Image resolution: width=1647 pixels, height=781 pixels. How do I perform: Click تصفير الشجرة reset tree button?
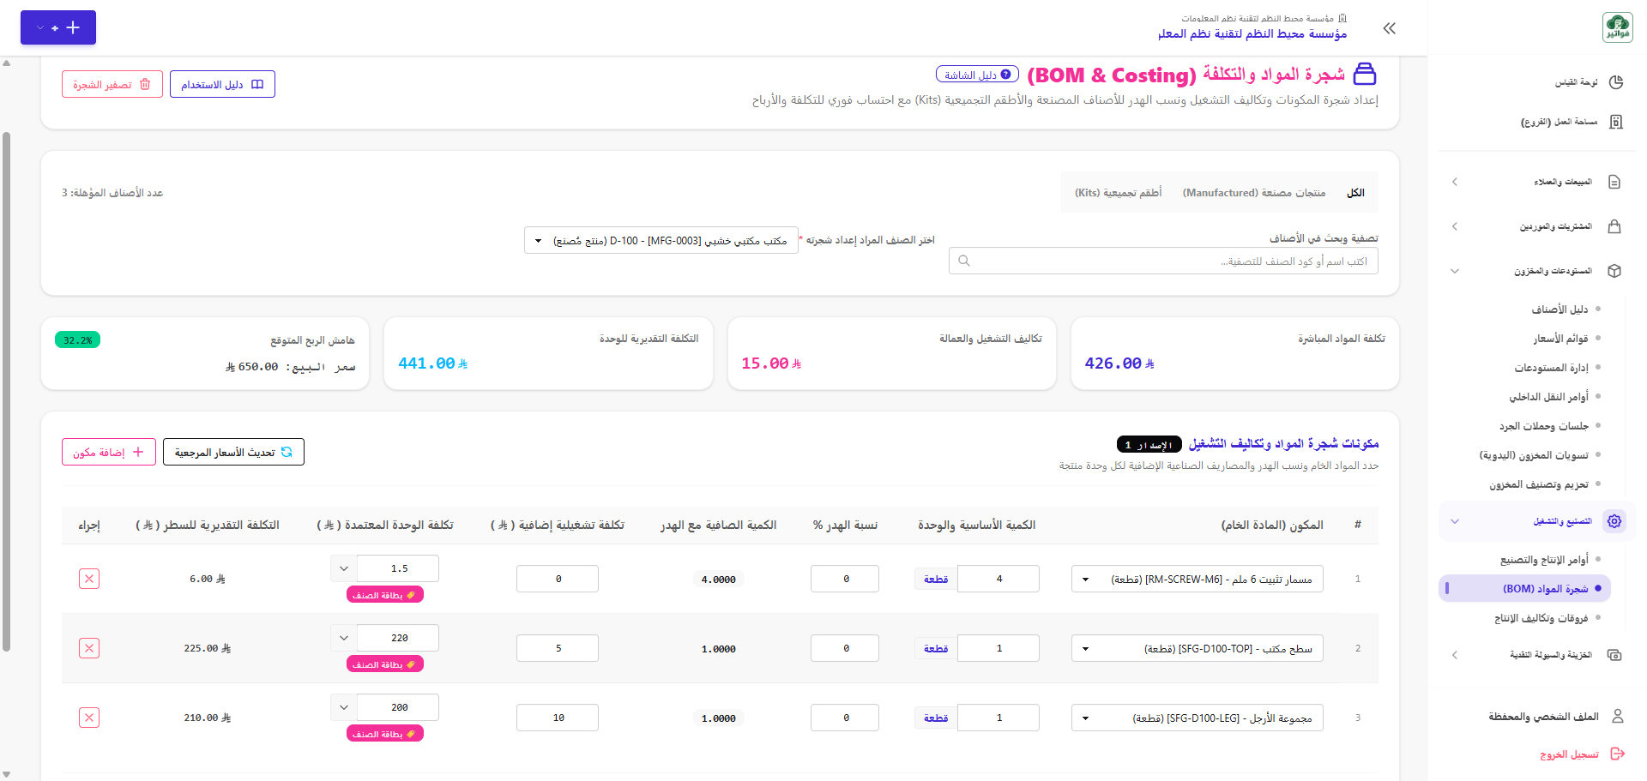tap(112, 84)
